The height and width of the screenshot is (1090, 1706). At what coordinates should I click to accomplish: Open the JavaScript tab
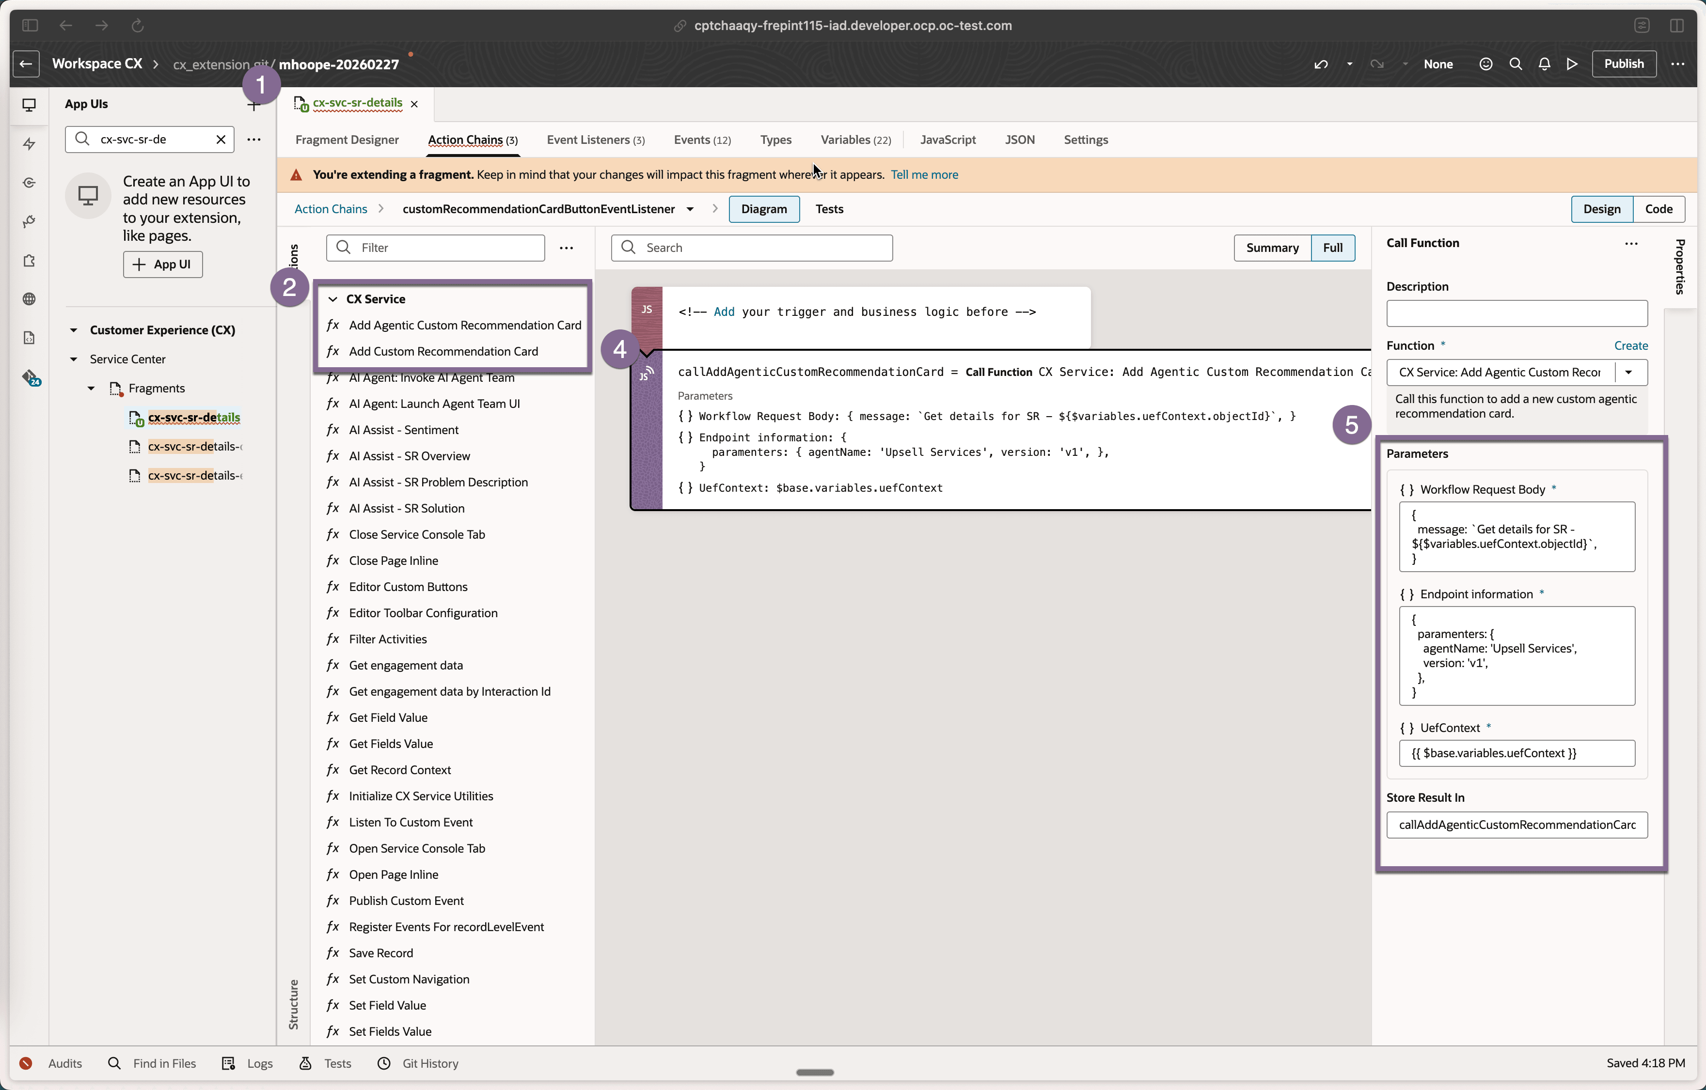pyautogui.click(x=947, y=140)
